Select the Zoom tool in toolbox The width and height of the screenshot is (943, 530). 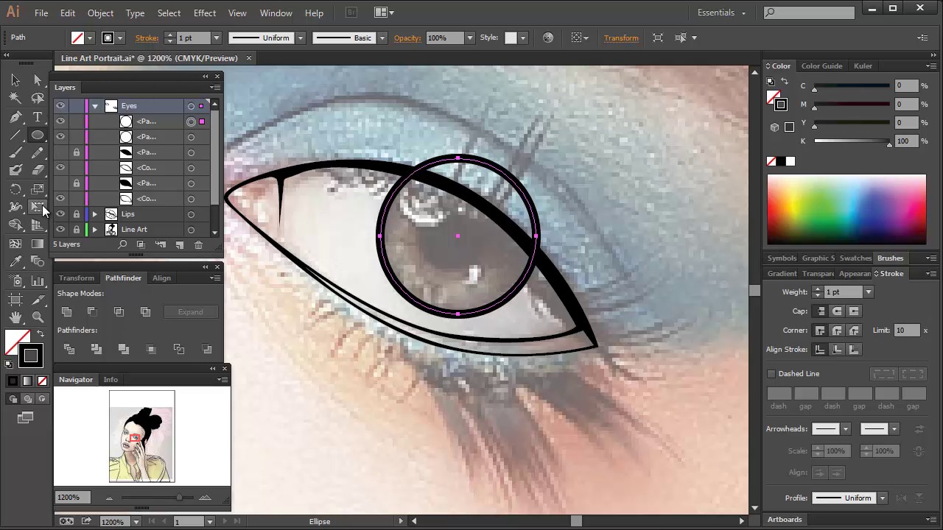38,317
